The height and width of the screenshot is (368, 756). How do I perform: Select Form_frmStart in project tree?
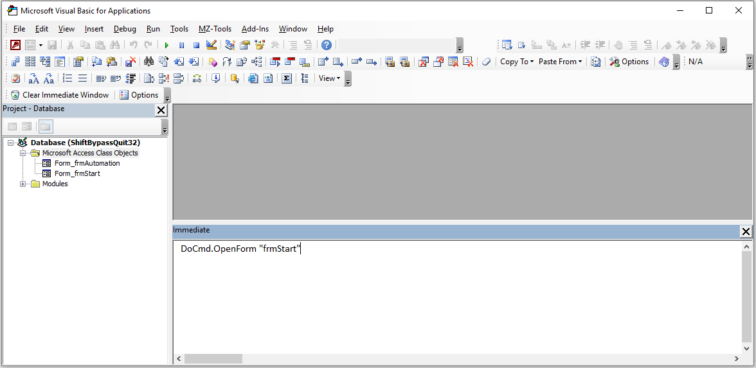[77, 173]
